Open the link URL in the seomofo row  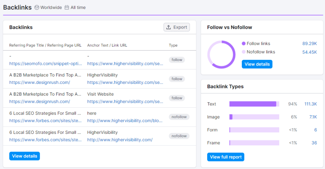click(125, 64)
